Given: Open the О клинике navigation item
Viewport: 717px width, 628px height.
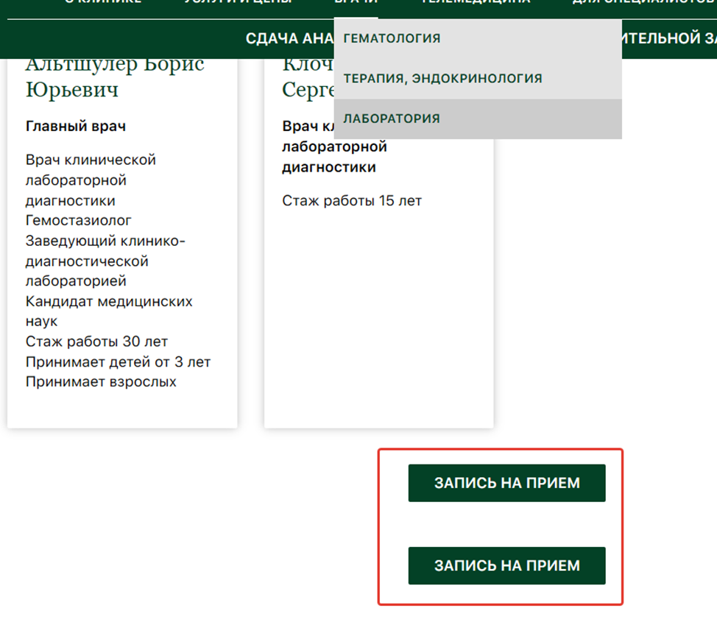Looking at the screenshot, I should 103,3.
